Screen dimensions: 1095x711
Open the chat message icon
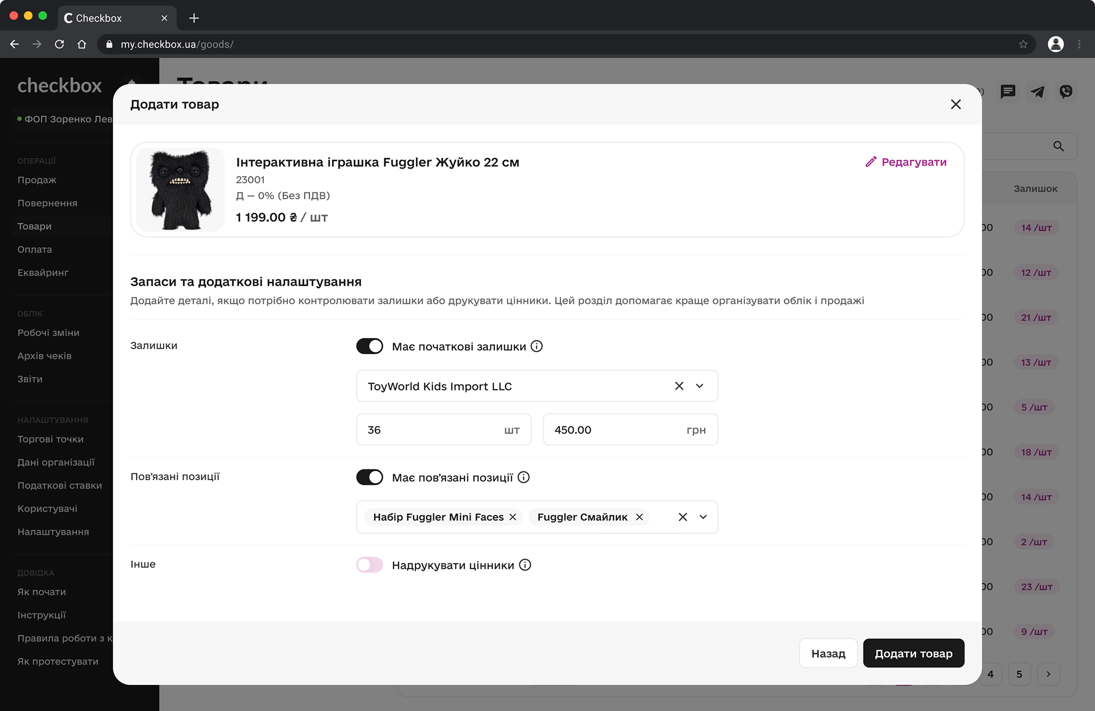pos(1008,92)
